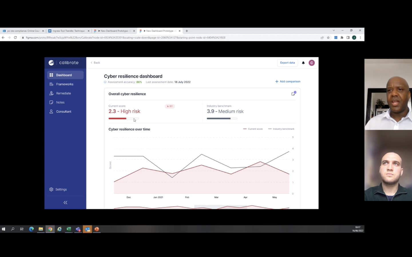The image size is (412, 257).
Task: Click the chart range selector handle
Action: click(221, 207)
